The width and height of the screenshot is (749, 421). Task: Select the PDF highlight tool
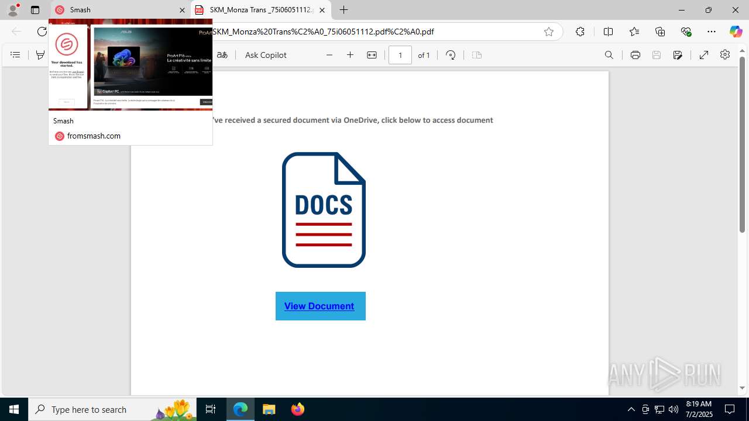[40, 55]
